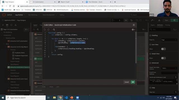Select the Employee_Name column in the tree
Image resolution: width=179 pixels, height=100 pixels.
[20, 53]
